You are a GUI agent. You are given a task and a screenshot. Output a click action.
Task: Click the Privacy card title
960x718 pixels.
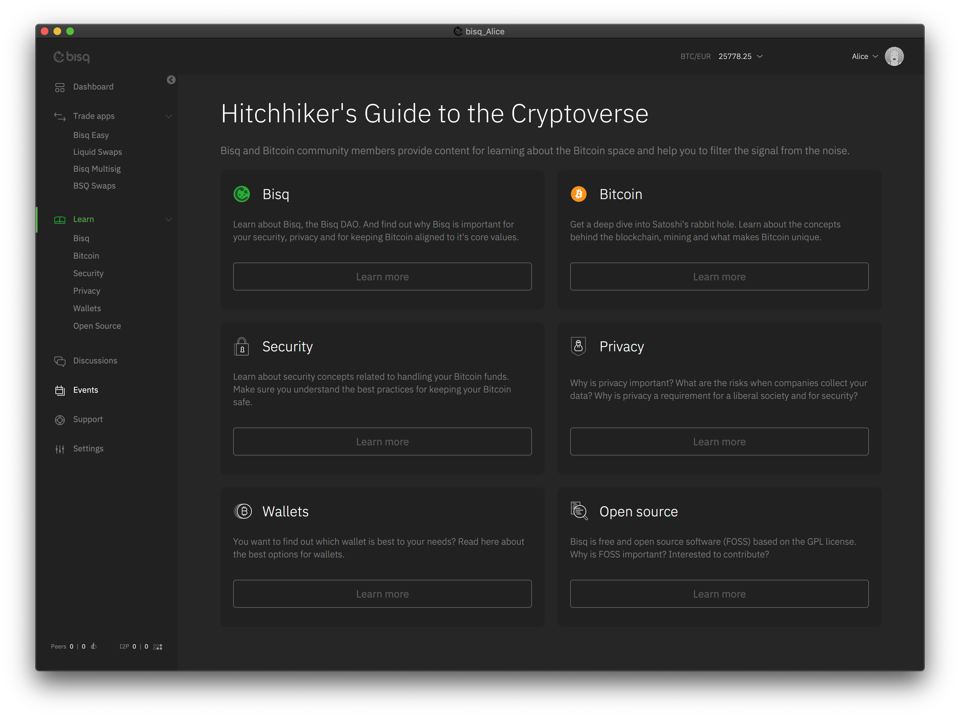pyautogui.click(x=621, y=347)
